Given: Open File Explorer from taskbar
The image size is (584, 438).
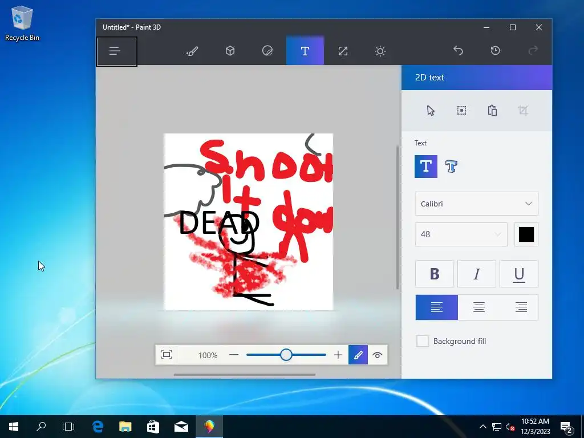Looking at the screenshot, I should click(x=125, y=427).
